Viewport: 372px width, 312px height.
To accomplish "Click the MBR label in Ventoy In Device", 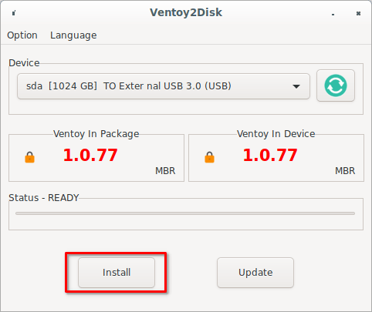I will [x=345, y=171].
